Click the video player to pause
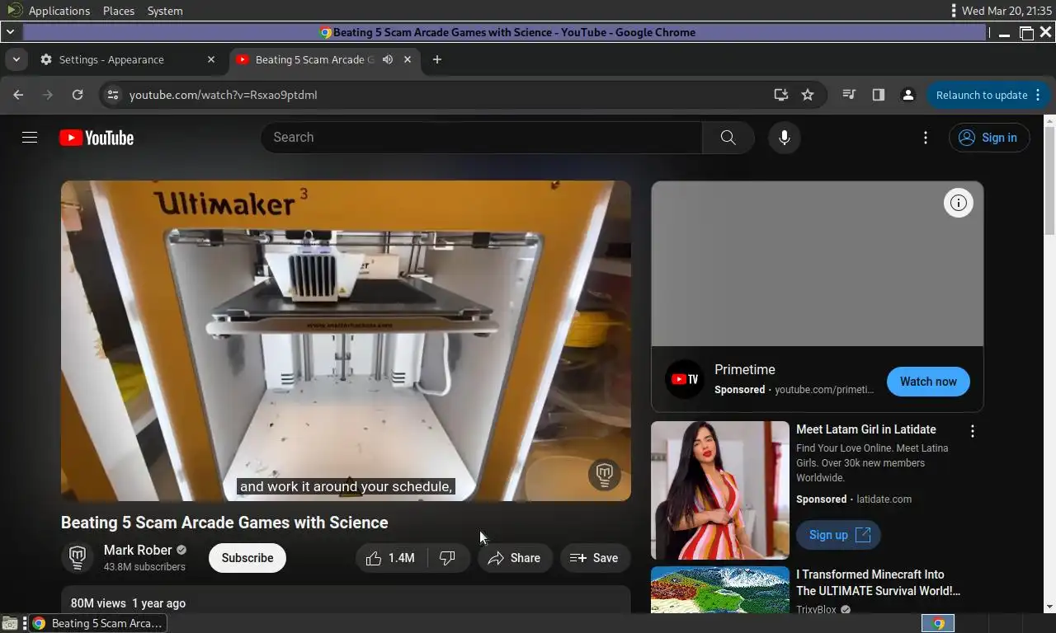This screenshot has height=633, width=1056. [x=346, y=340]
